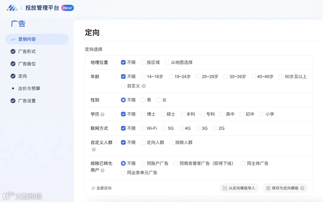Select 男 gender radio button
Screen dimensions: 323x202
click(143, 100)
